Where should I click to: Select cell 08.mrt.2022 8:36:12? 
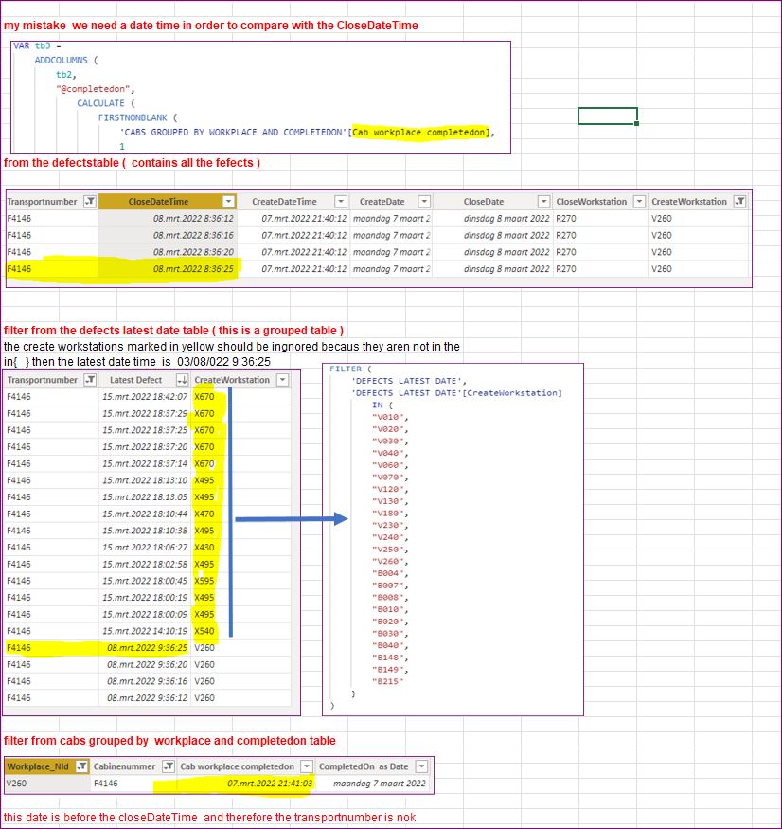[x=167, y=218]
